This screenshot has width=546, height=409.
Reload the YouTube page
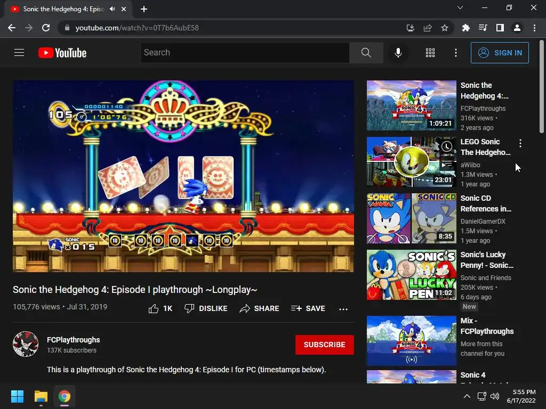(46, 28)
